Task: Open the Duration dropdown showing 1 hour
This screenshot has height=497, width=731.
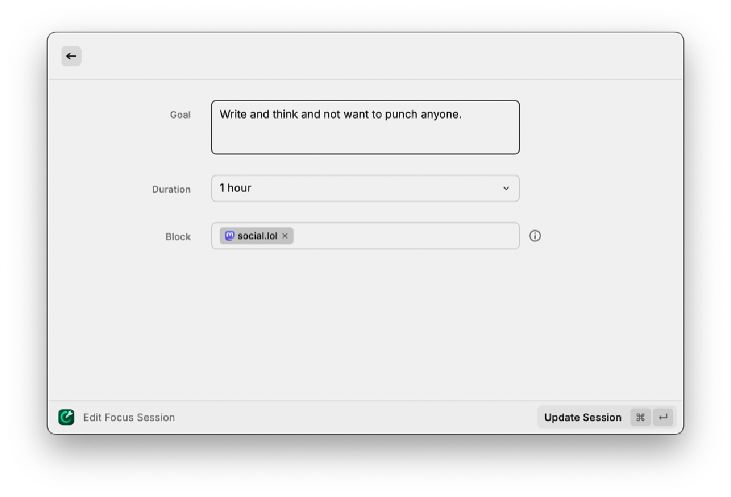Action: pyautogui.click(x=365, y=188)
